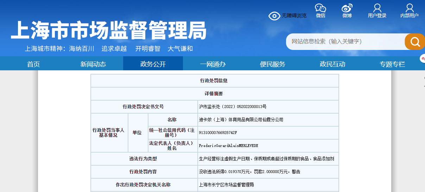Open the 政民互动 menu item
This screenshot has height=192, width=425.
(332, 64)
